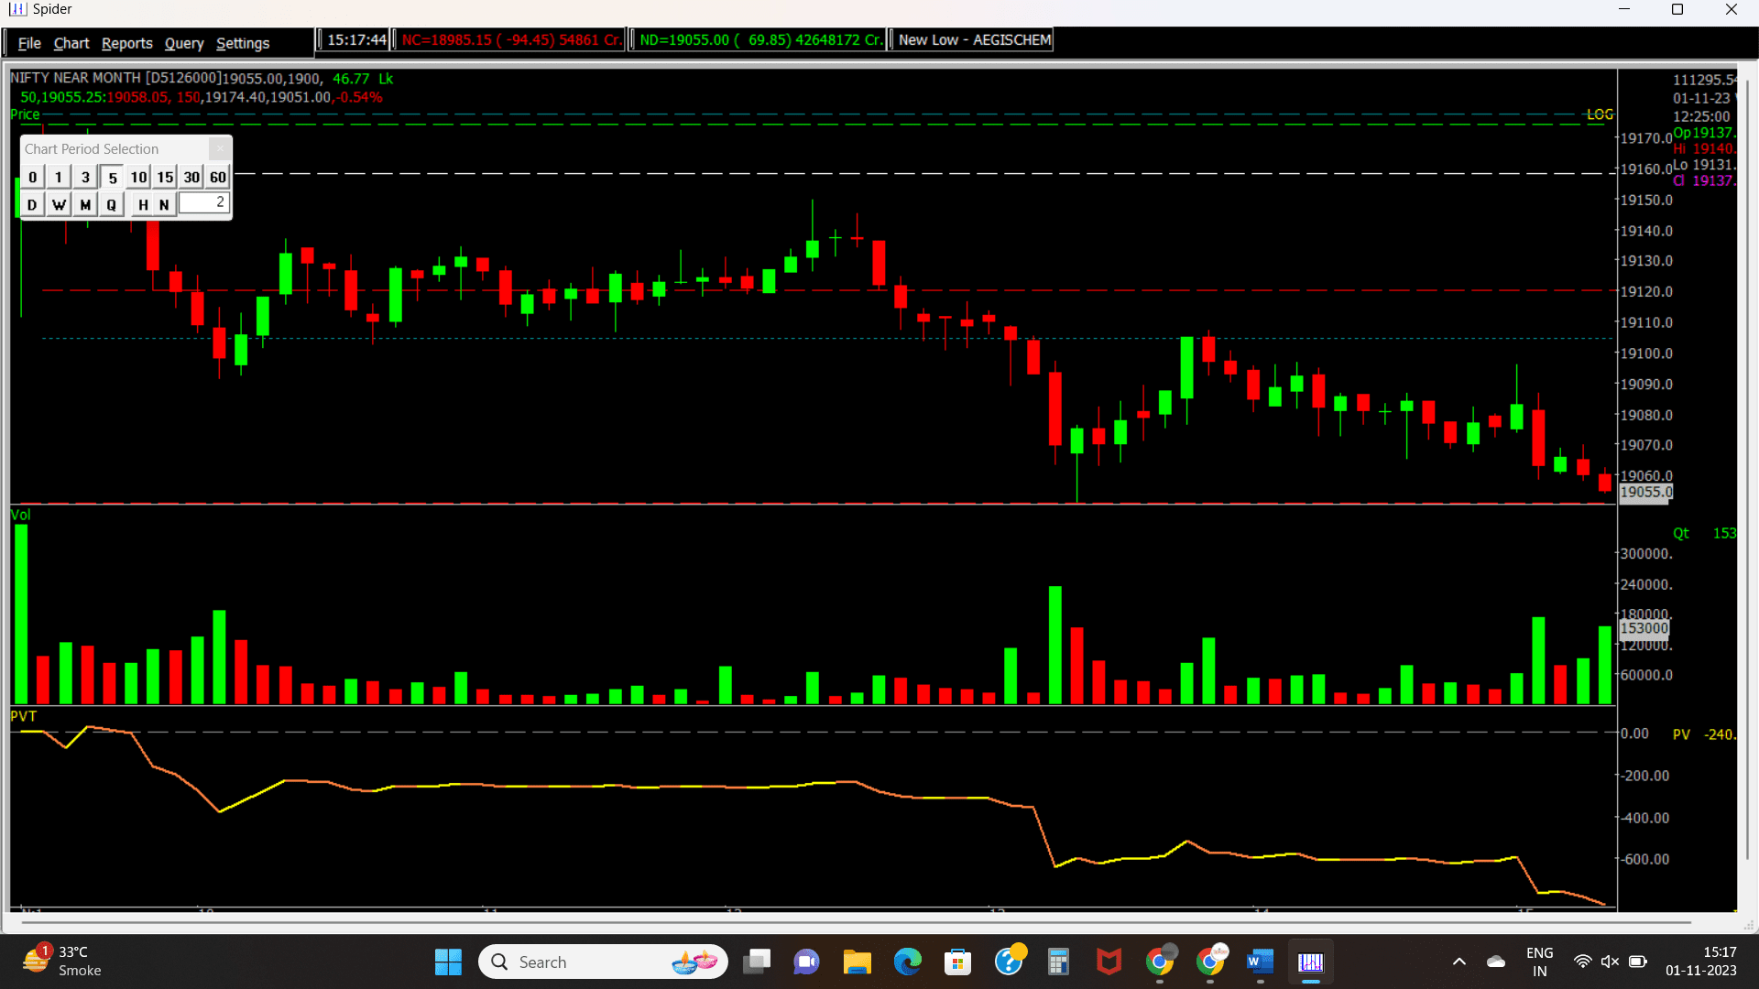The image size is (1759, 989).
Task: Select the hourly (H) period button
Action: 142,204
